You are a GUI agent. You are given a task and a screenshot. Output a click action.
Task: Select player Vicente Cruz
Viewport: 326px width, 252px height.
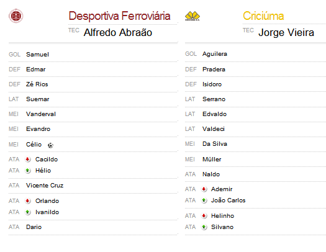click(x=45, y=186)
